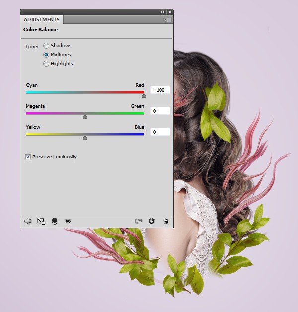Click the Yellow-Blue slider handle
The image size is (298, 312).
(85, 138)
